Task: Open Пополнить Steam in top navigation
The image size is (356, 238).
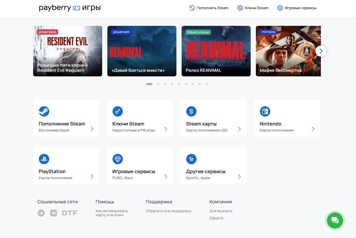Action: (209, 8)
